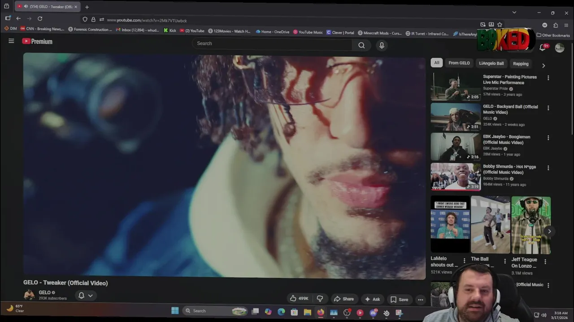Open the CNN Breaking News bookmark
The width and height of the screenshot is (574, 322).
click(42, 29)
